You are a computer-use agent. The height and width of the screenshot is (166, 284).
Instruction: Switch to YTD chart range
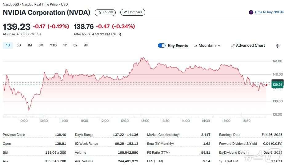(x=53, y=45)
